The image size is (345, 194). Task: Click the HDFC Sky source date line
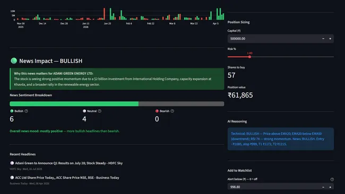[x=26, y=169]
